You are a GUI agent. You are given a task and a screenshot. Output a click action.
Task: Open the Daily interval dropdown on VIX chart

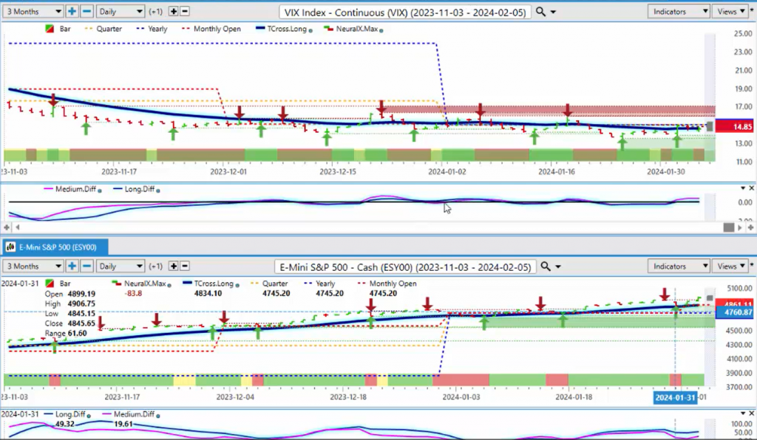120,11
